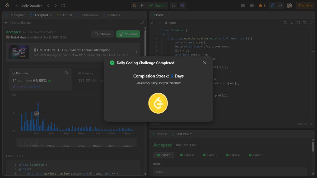Go back to All Submissions
The height and width of the screenshot is (178, 317).
click(x=18, y=23)
